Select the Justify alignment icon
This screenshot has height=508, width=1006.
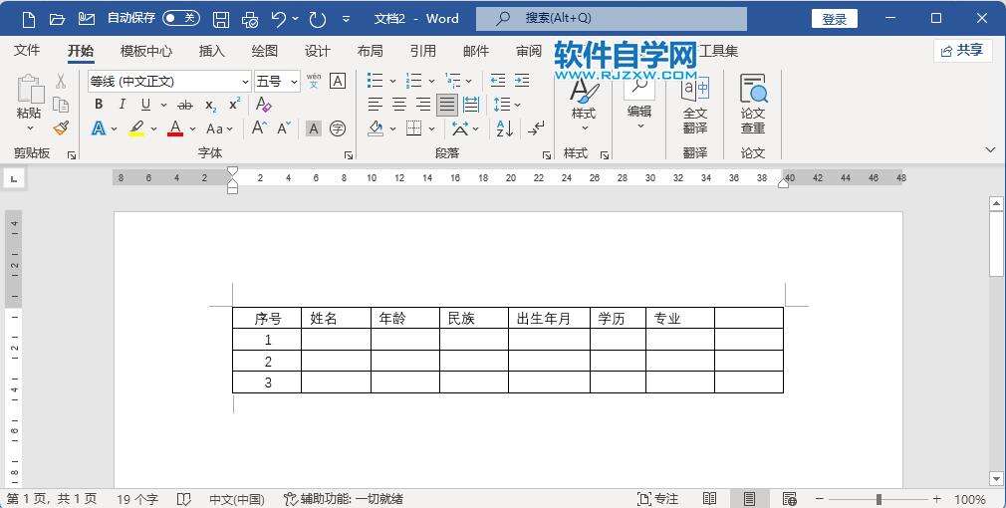(x=447, y=105)
